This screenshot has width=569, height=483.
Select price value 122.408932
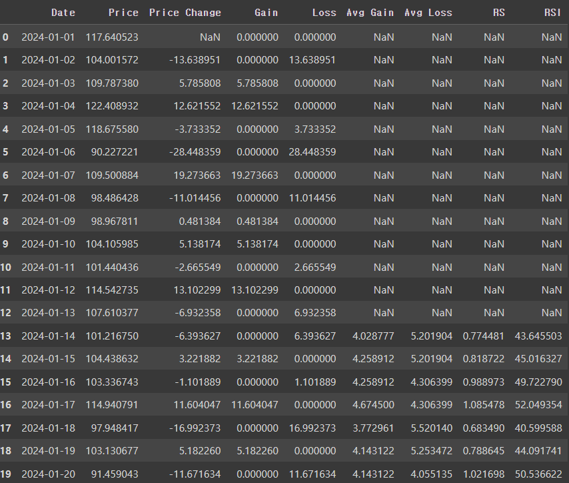click(x=112, y=106)
